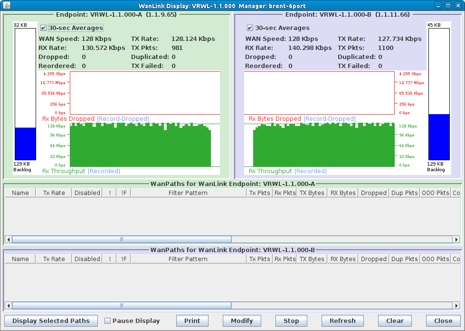Screen dimensions: 465x331
Task: Click Endpoint A TX Pkts value 981
Action: pos(177,48)
